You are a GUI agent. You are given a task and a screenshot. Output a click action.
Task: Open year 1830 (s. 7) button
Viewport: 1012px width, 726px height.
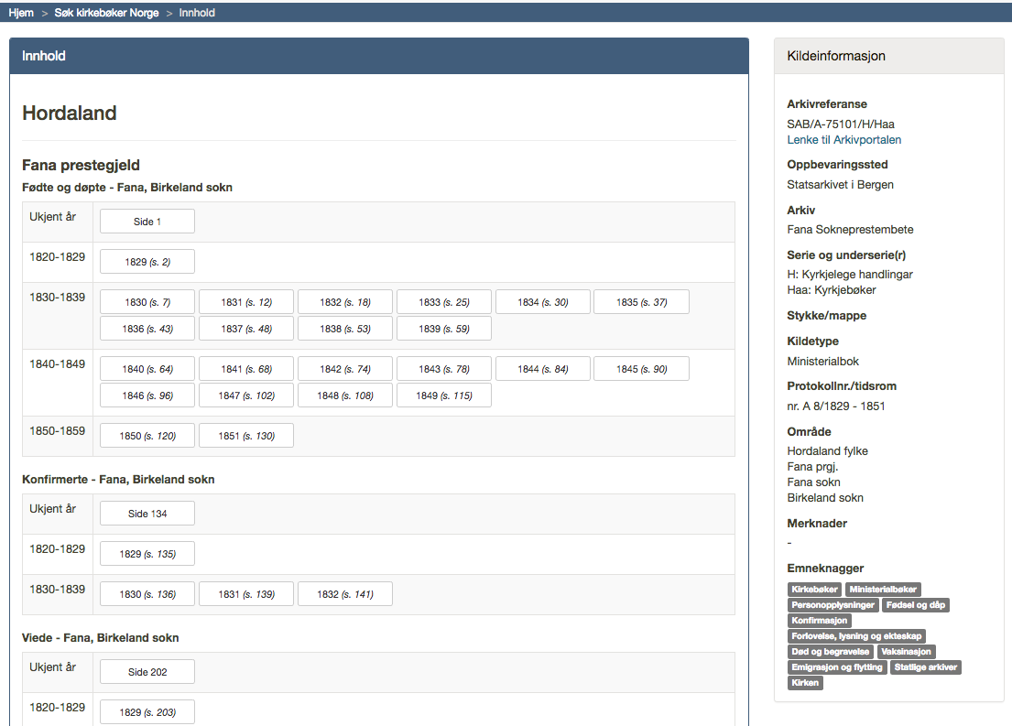tap(147, 302)
